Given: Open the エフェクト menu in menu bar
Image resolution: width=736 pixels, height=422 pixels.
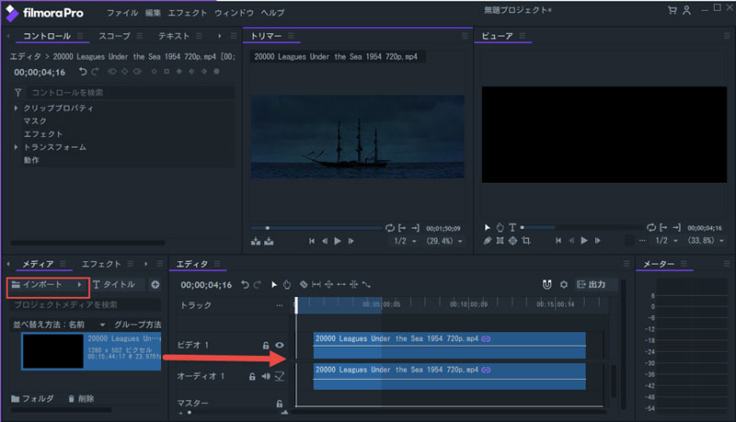Looking at the screenshot, I should tap(188, 14).
